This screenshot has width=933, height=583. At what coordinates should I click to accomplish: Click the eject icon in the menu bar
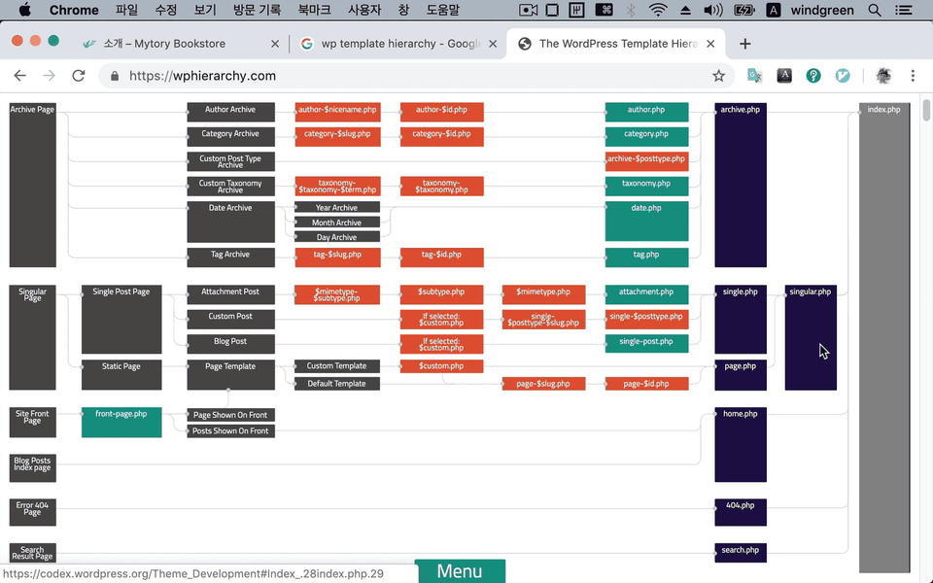click(685, 10)
